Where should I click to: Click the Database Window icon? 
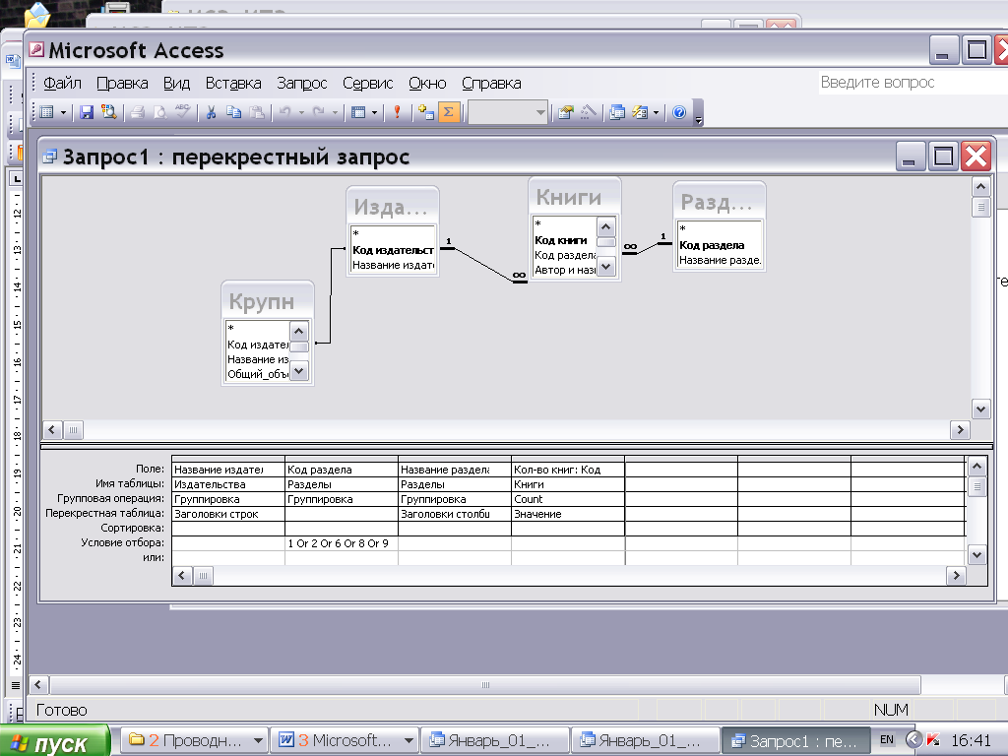click(617, 112)
